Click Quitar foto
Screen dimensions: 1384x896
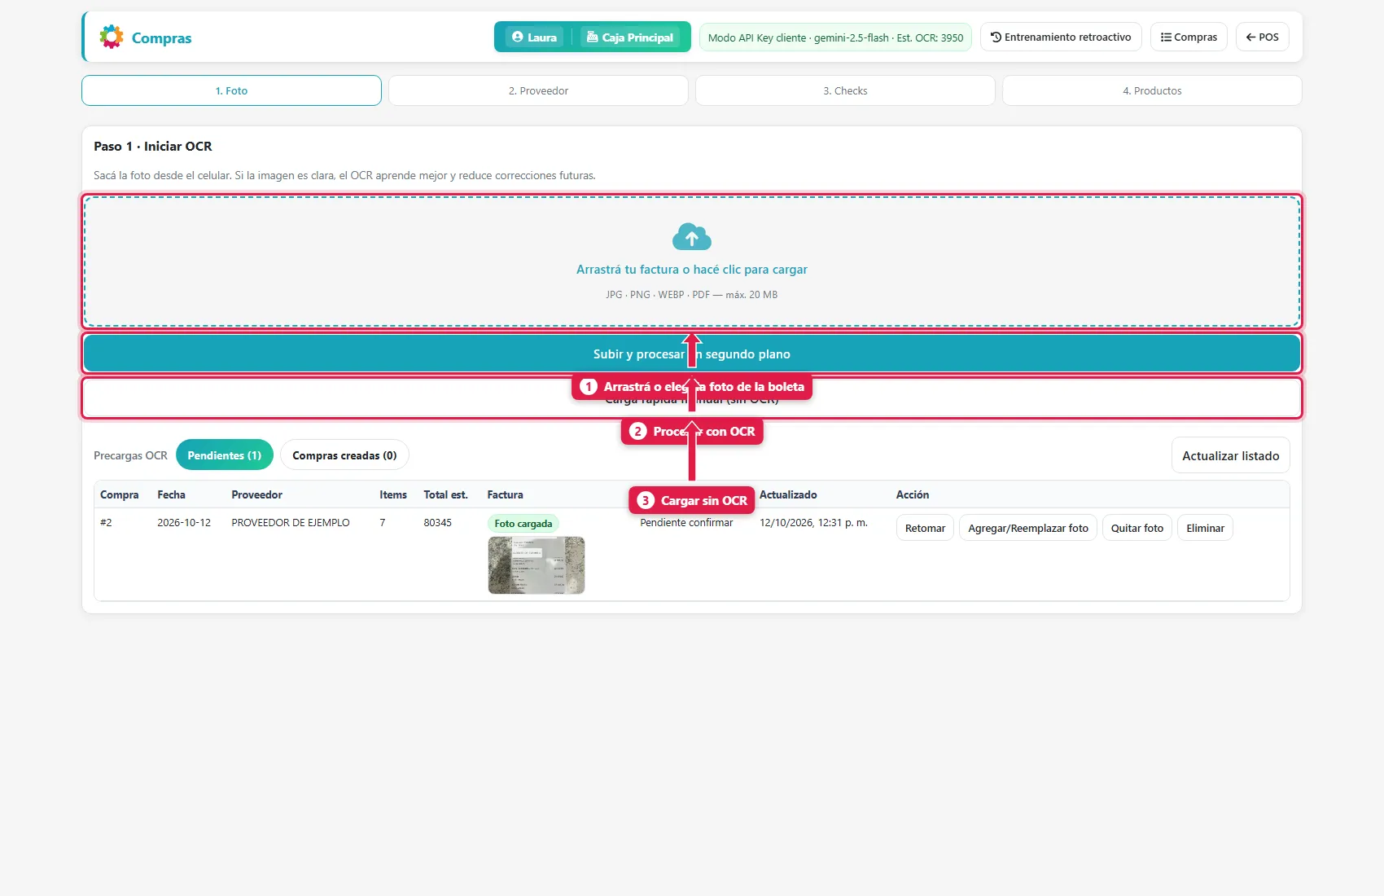tap(1137, 528)
